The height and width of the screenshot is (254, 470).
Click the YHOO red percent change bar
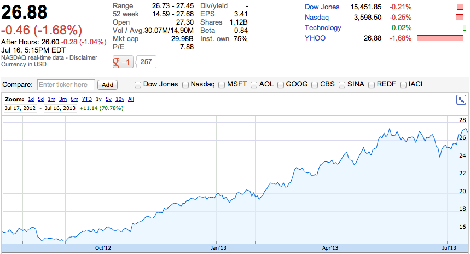(x=440, y=38)
